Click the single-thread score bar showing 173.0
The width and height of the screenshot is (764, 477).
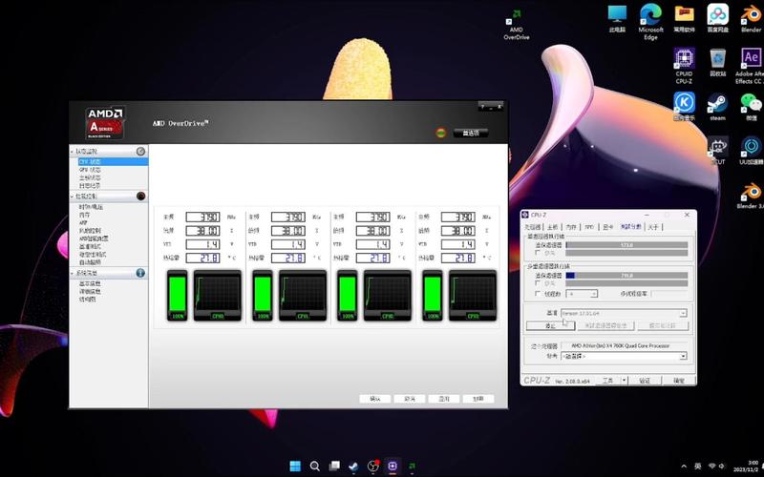[x=626, y=245]
